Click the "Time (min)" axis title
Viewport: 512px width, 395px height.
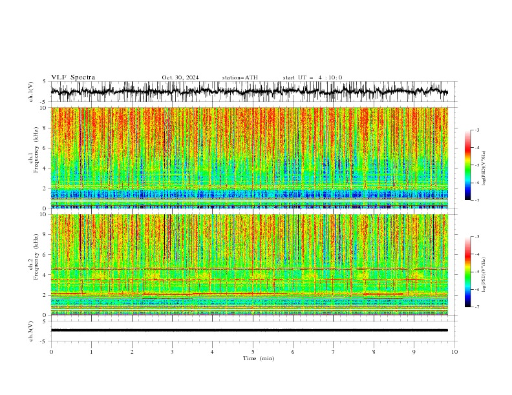click(259, 358)
